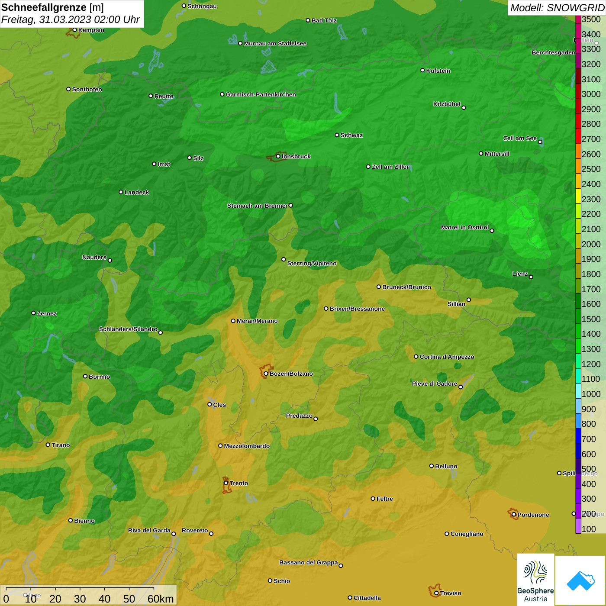Select the Zell am See marker dot

point(540,142)
